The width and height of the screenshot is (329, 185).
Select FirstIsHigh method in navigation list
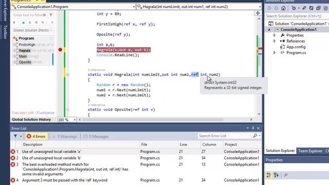(27, 45)
